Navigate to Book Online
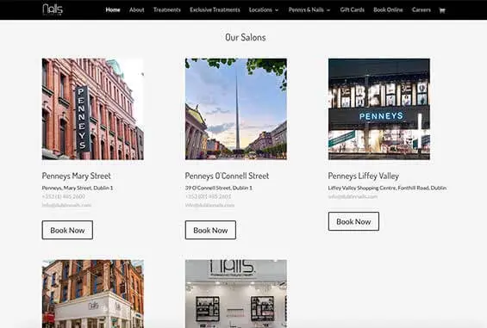 388,10
